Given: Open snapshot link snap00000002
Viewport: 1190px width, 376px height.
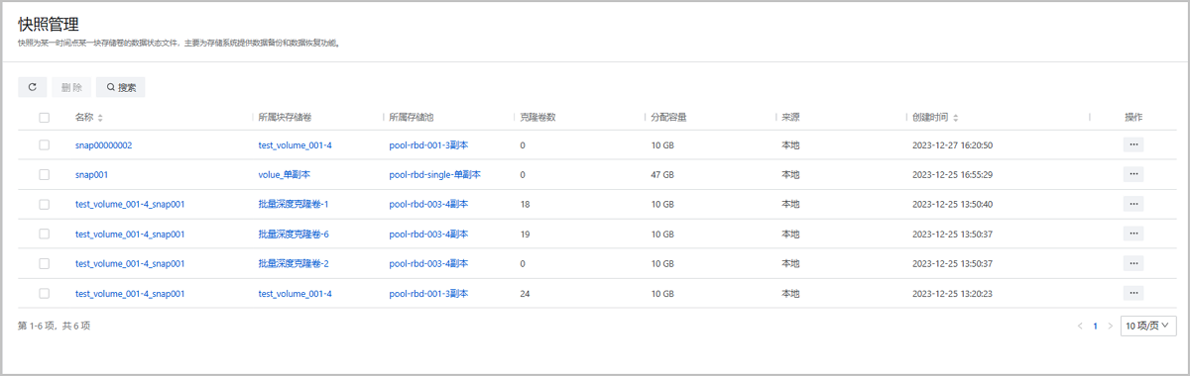Looking at the screenshot, I should click(x=103, y=145).
